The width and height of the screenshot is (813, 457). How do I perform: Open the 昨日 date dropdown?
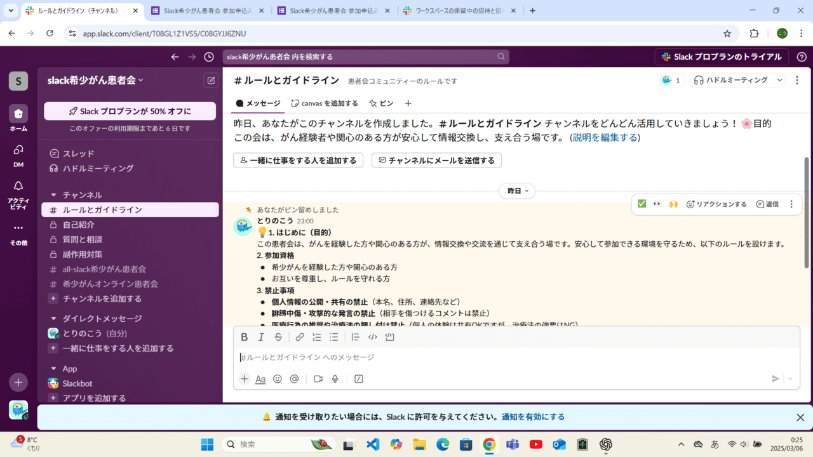click(517, 190)
